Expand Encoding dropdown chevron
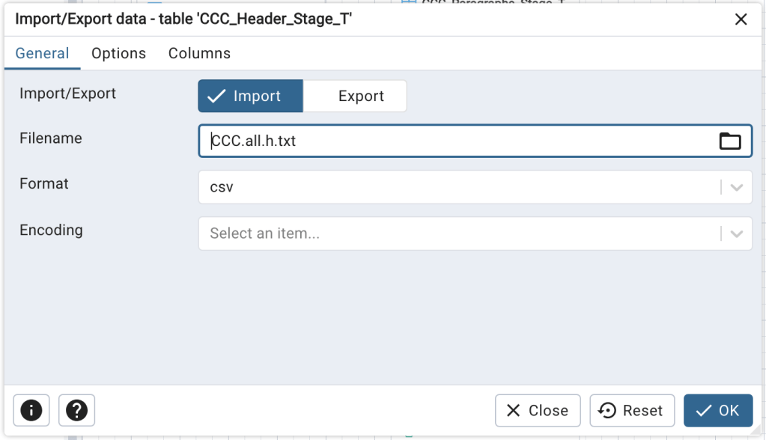The height and width of the screenshot is (440, 766). click(x=737, y=233)
